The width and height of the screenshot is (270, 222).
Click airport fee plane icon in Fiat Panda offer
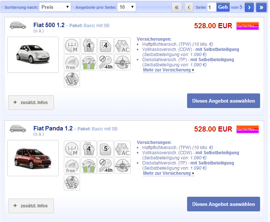123,166
